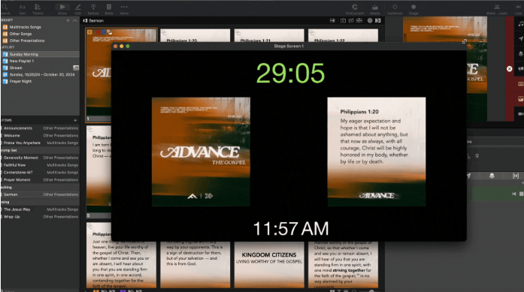Open the Bible panel
524x292 pixels.
pyautogui.click(x=109, y=9)
